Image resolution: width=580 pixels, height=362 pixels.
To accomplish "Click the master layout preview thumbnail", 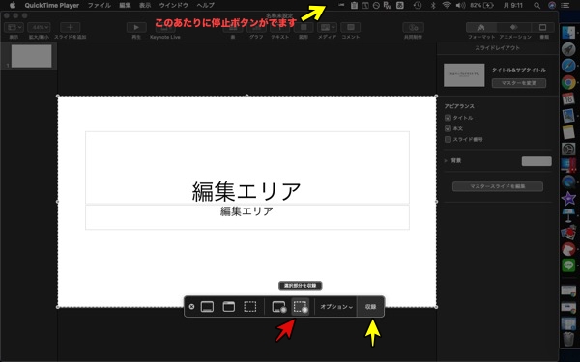I will 464,75.
